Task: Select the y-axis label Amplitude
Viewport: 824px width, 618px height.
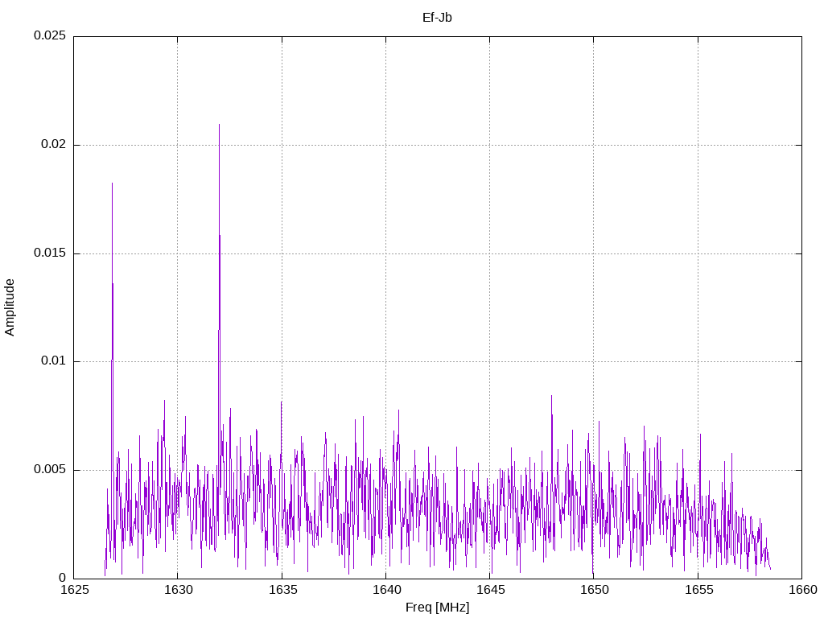Action: tap(10, 307)
